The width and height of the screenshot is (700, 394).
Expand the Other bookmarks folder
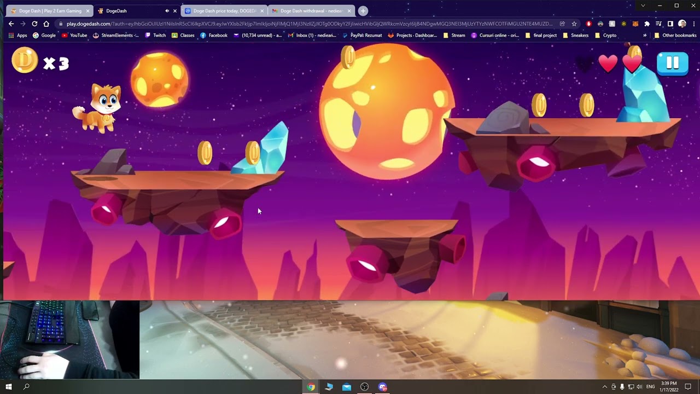click(x=675, y=35)
